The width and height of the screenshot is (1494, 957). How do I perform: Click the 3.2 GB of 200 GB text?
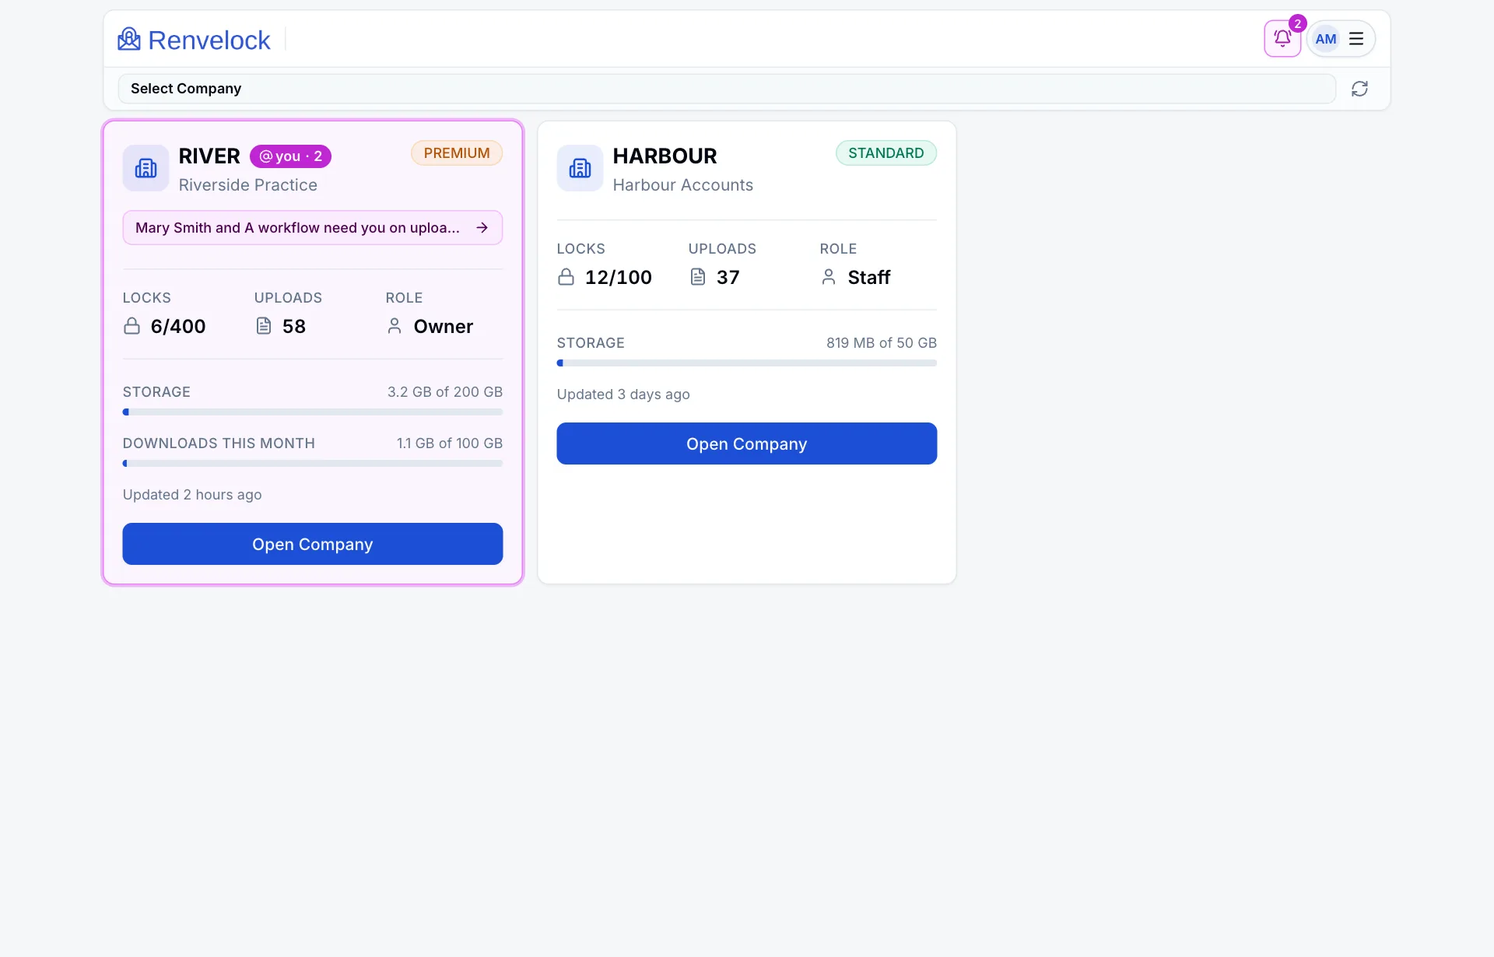[445, 392]
